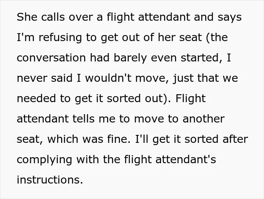Image resolution: width=264 pixels, height=199 pixels.
Task: Click the final word "instructions."
Action: coord(50,180)
